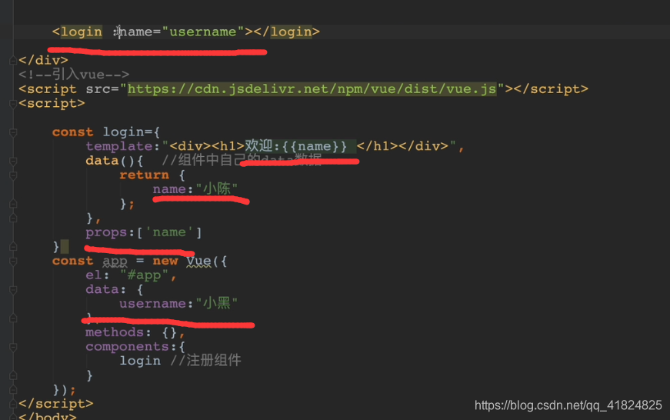Image resolution: width=670 pixels, height=420 pixels.
Task: Click the "props" property key
Action: [106, 233]
